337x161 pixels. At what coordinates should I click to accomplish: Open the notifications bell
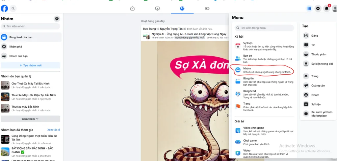point(326,9)
